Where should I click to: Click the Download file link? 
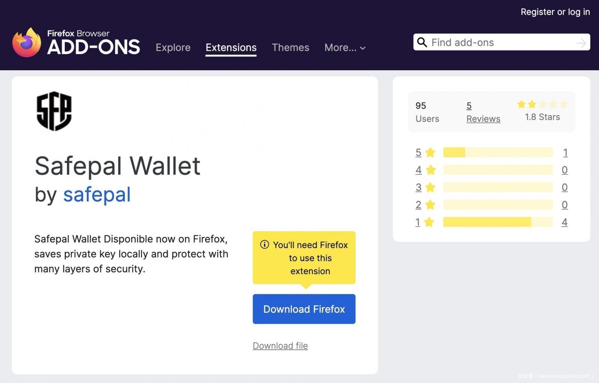pos(280,346)
